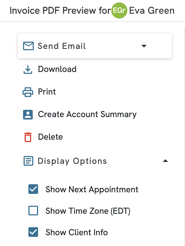The width and height of the screenshot is (185, 246).
Task: Uncheck the Show Next Appointment checkbox
Action: point(33,189)
